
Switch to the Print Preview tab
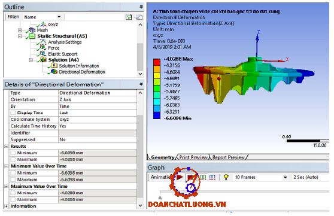193,157
